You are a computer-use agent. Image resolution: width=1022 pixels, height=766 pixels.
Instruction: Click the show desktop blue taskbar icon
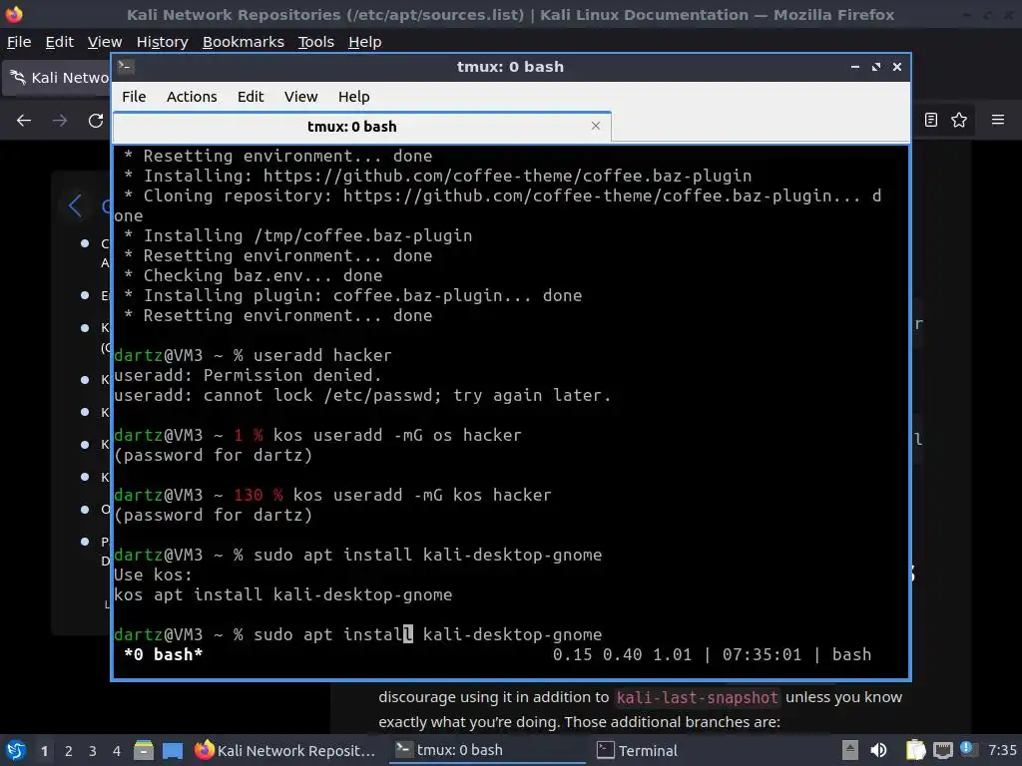(173, 750)
